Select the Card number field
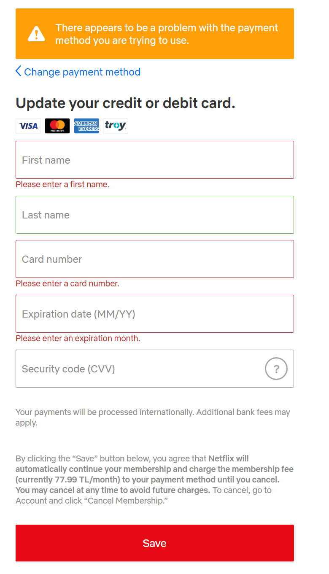Image resolution: width=329 pixels, height=574 pixels. (x=155, y=259)
